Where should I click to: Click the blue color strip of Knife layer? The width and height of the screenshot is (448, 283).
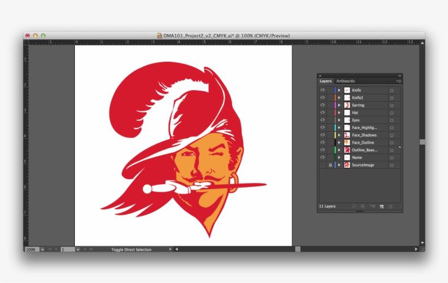tap(335, 90)
